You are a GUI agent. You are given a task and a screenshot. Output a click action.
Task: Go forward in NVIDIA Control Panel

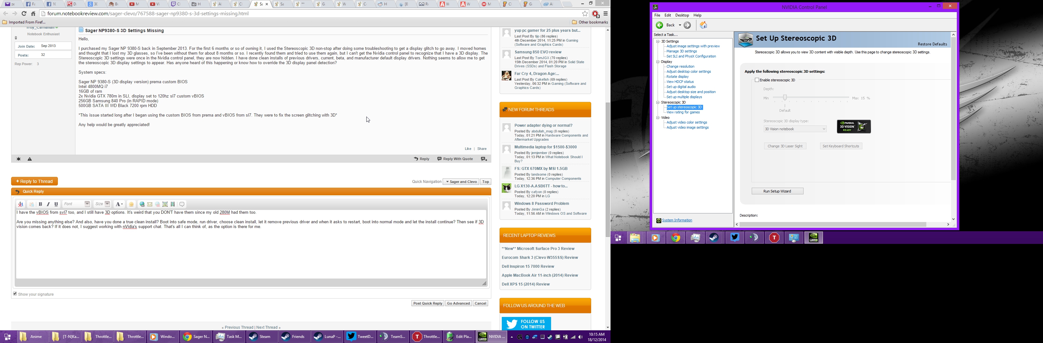click(x=687, y=25)
